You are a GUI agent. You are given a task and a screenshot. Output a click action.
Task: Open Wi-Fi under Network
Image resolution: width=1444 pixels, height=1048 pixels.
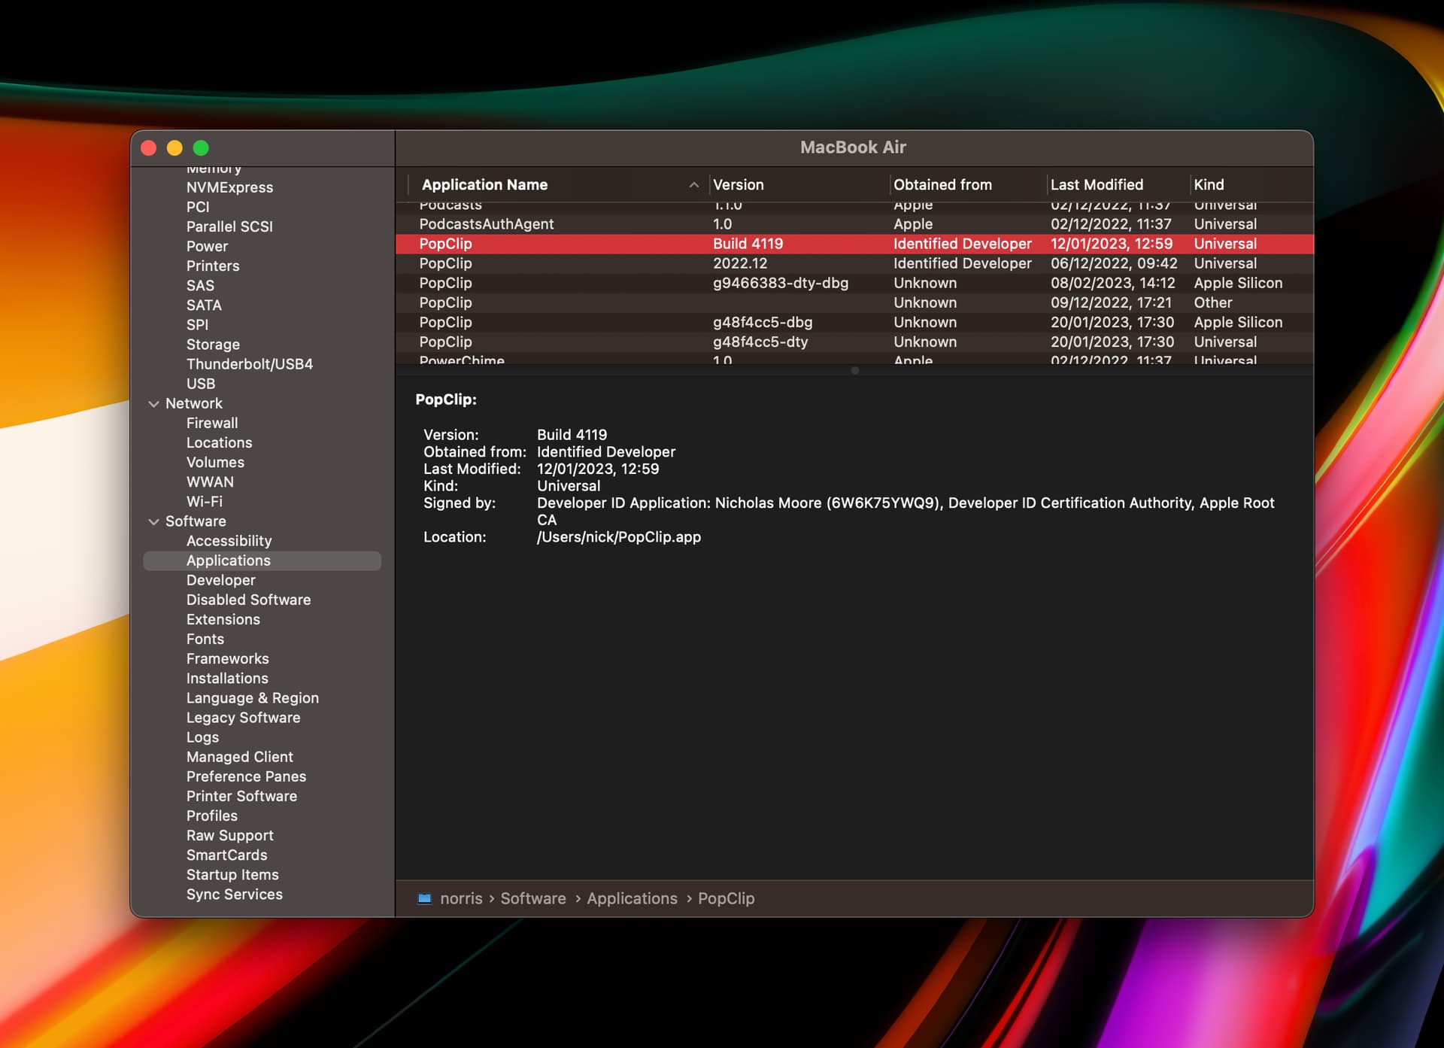[205, 501]
